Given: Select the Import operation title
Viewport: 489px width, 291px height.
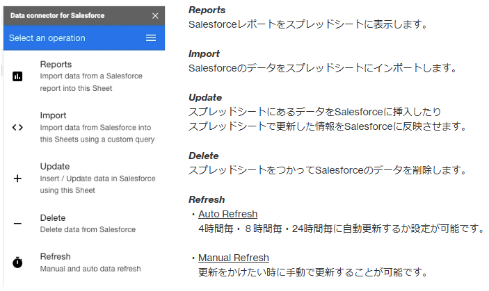Looking at the screenshot, I should (x=53, y=115).
